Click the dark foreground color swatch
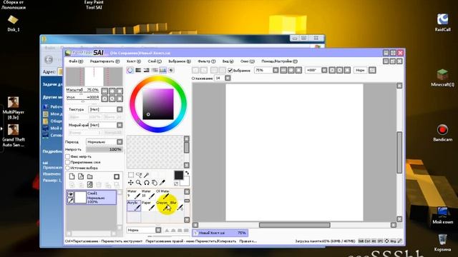Screen dimensions: 458x257 pyautogui.click(x=178, y=175)
